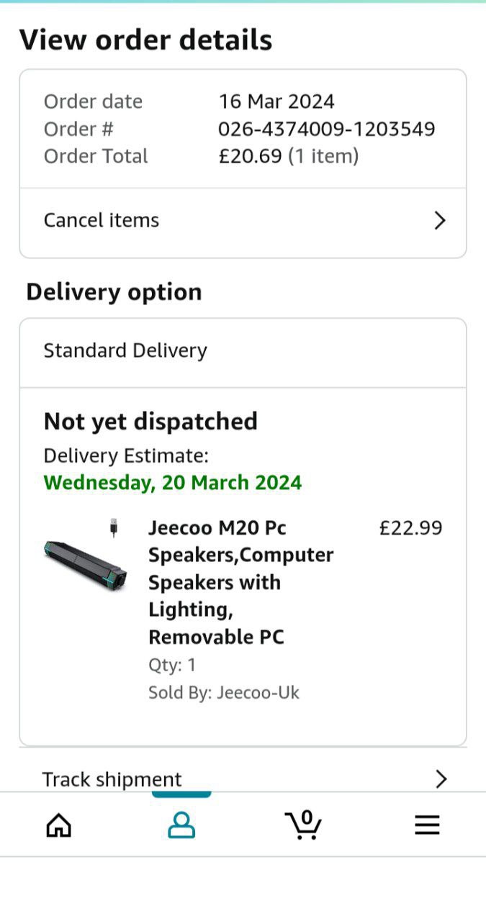Image resolution: width=486 pixels, height=921 pixels.
Task: Open the Jeecoo M20 Pc Speakers title
Action: click(240, 582)
